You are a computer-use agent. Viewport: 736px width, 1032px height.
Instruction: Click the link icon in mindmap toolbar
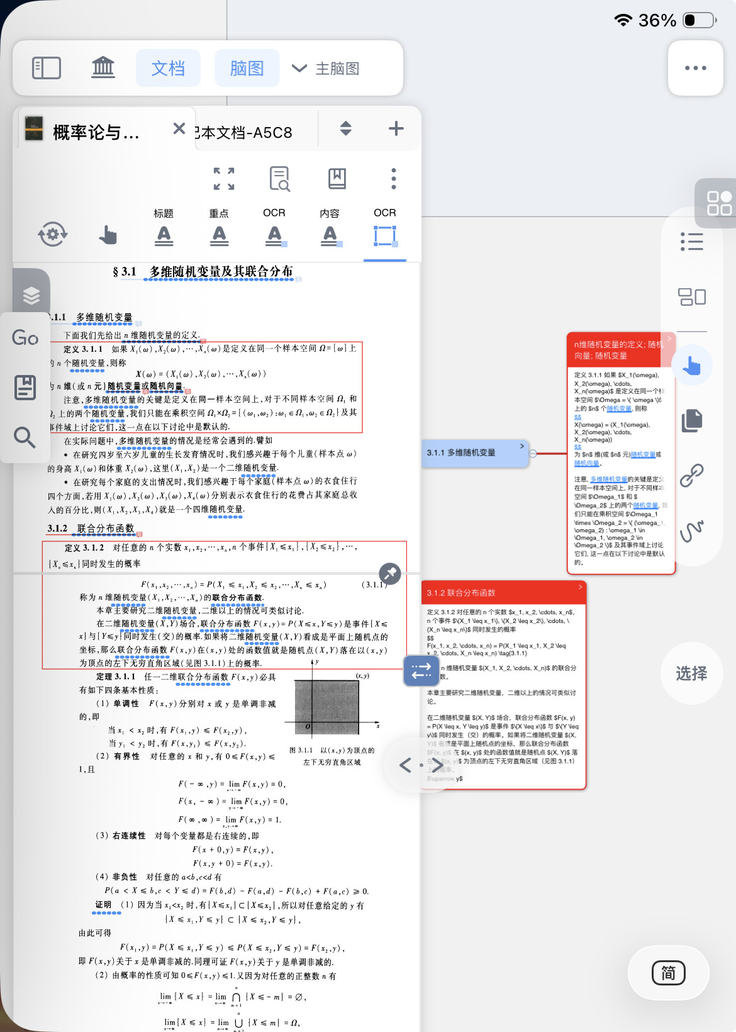coord(691,475)
